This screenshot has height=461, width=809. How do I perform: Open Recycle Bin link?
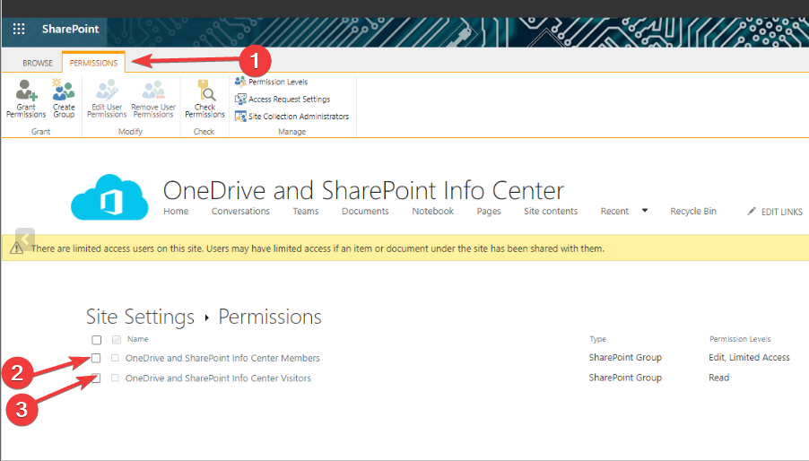pyautogui.click(x=693, y=211)
